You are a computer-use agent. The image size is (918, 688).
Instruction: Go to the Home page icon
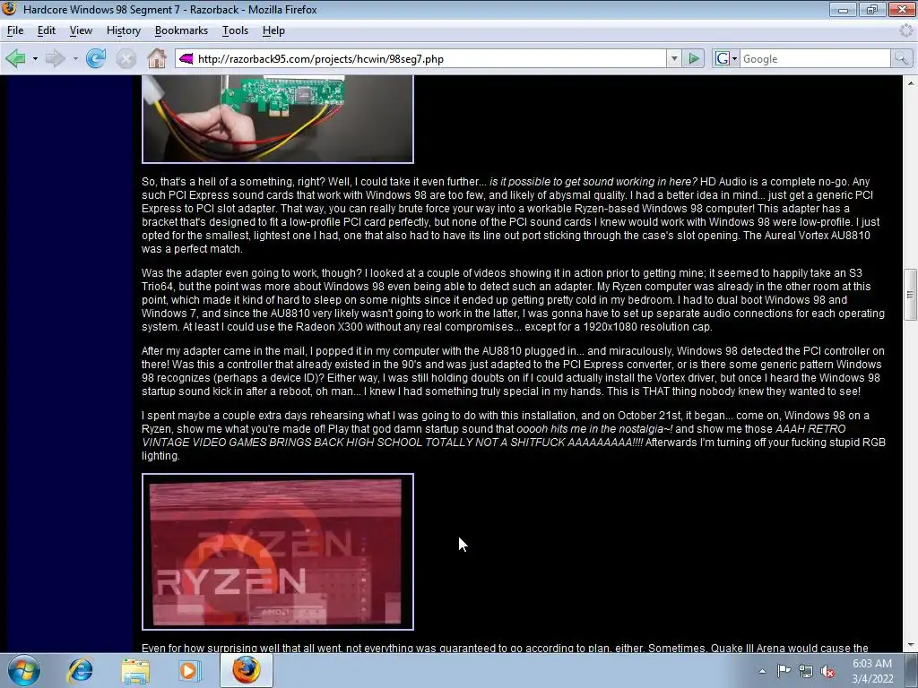point(156,58)
